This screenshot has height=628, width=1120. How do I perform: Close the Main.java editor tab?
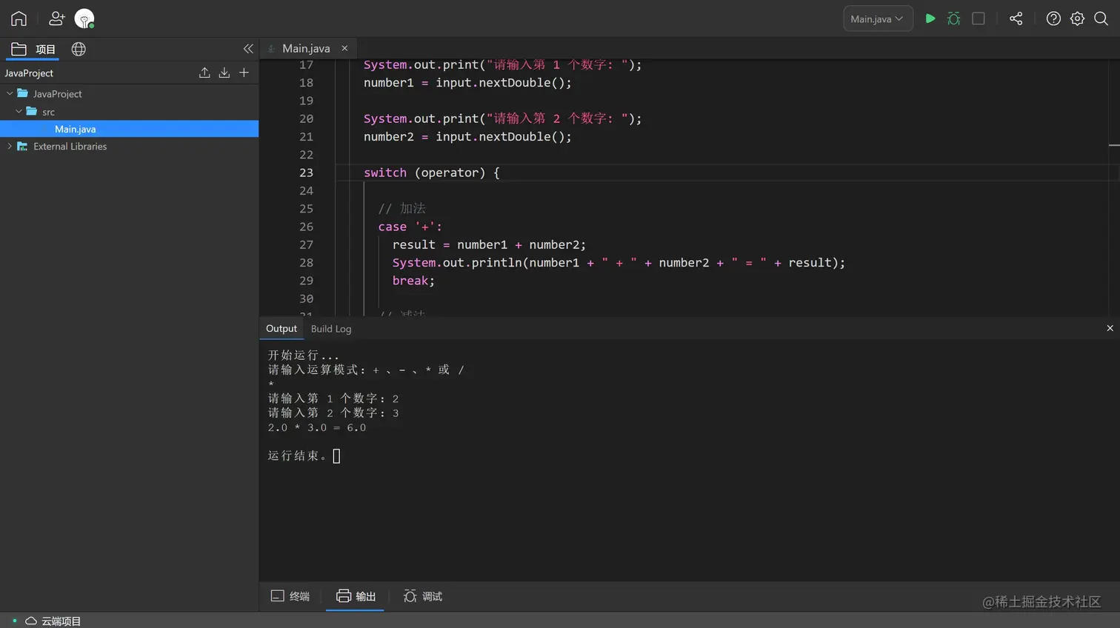pos(344,48)
